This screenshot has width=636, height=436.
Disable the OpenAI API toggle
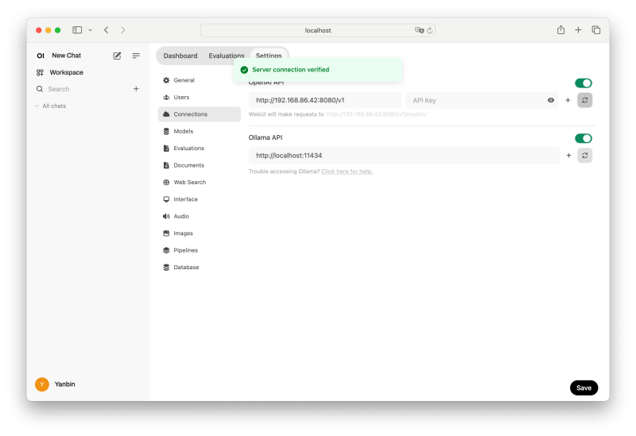tap(584, 83)
